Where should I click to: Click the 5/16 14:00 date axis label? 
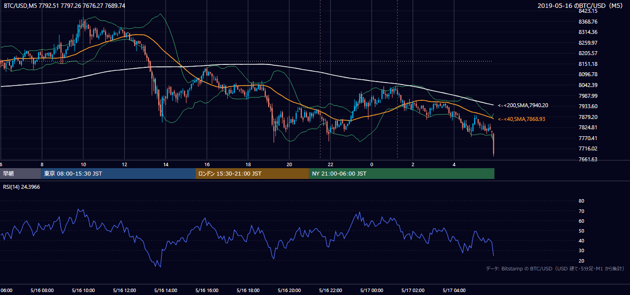coord(165,290)
